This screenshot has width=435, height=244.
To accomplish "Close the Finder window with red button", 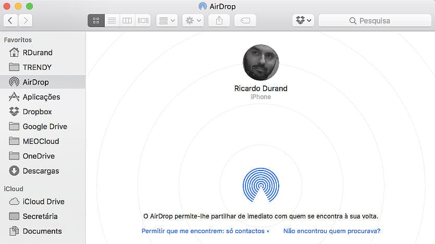I will 7,6.
